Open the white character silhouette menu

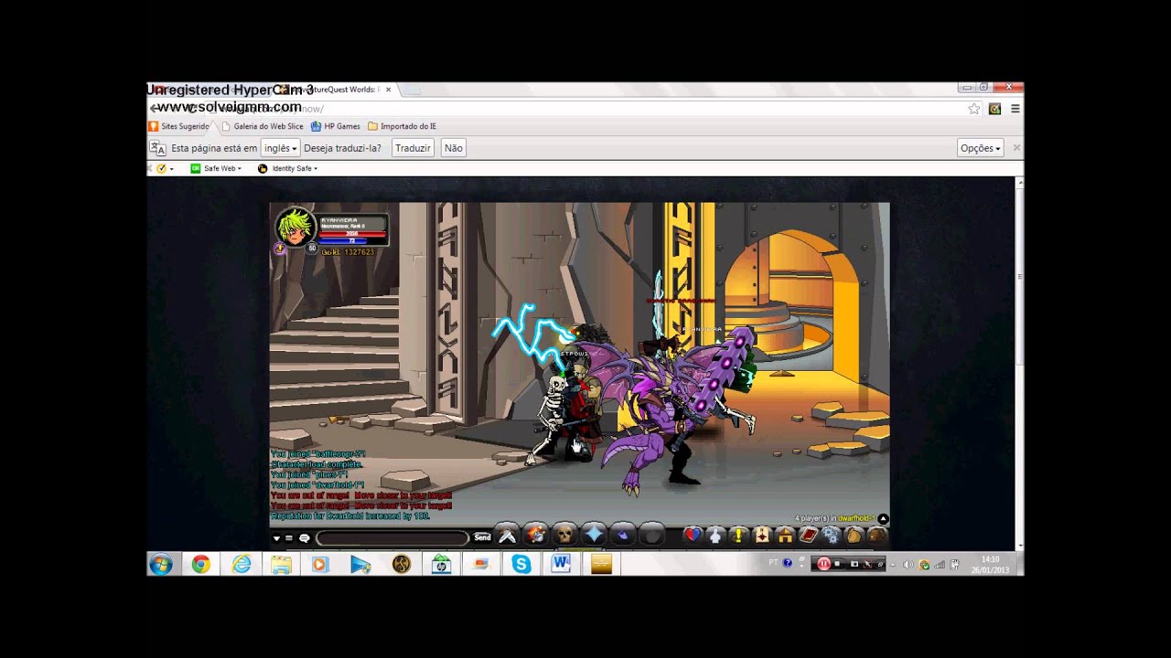[715, 536]
